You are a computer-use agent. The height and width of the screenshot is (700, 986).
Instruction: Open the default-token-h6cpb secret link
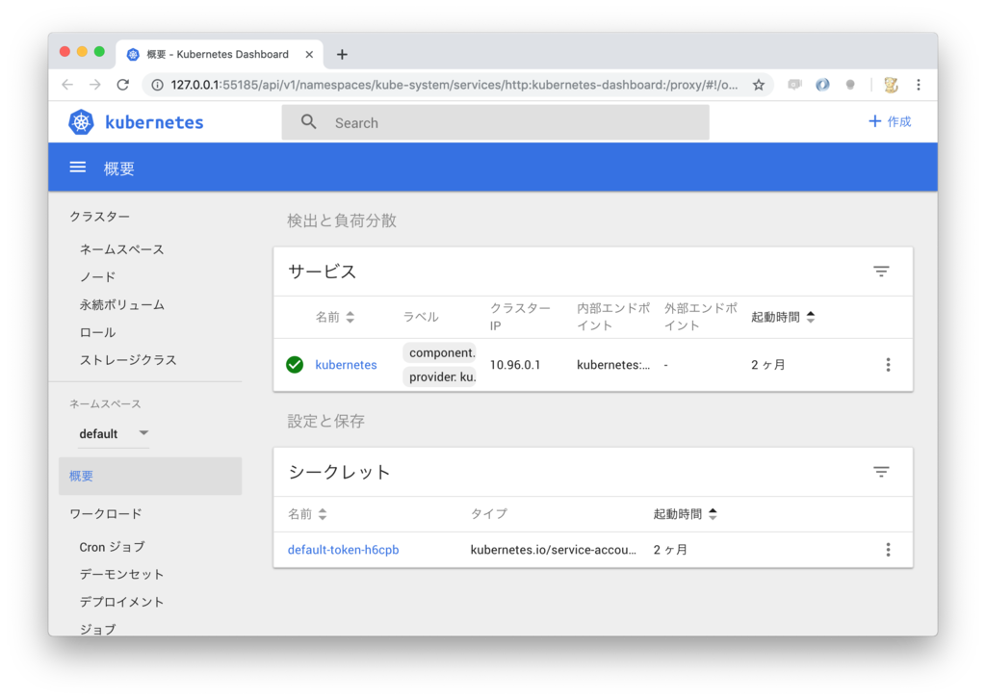pyautogui.click(x=344, y=550)
